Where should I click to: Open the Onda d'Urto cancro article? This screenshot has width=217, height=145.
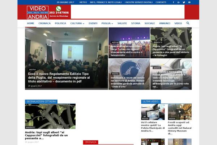(x=127, y=82)
